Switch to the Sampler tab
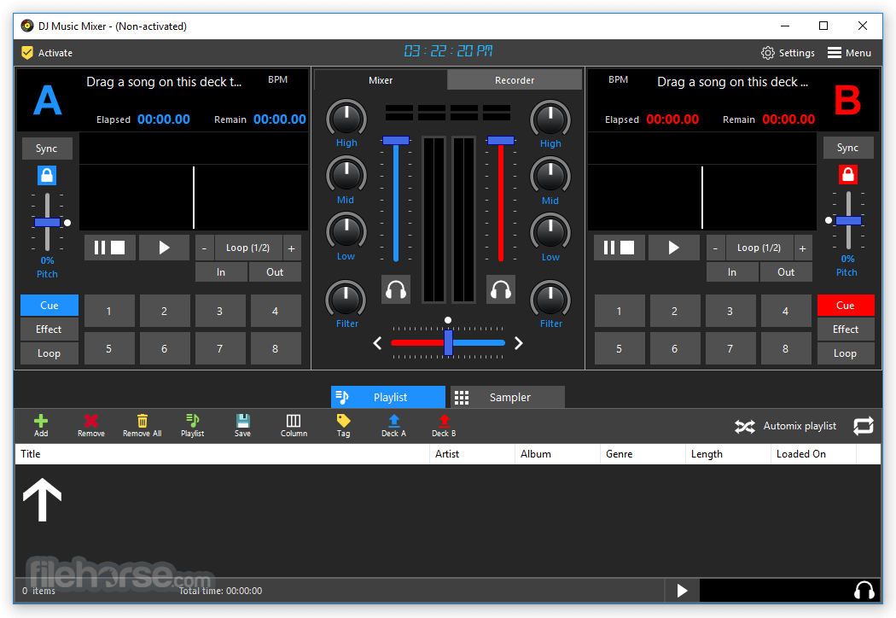This screenshot has width=896, height=618. (x=508, y=397)
